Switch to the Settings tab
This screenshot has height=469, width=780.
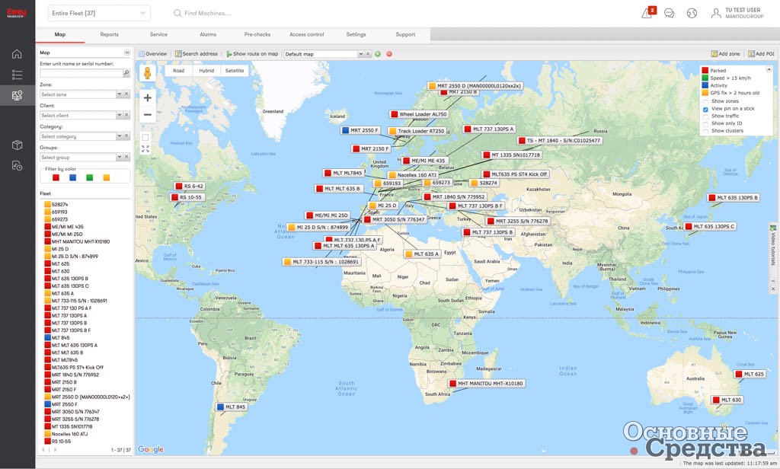coord(356,35)
